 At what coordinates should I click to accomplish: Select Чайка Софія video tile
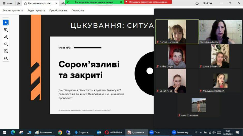point(177,56)
